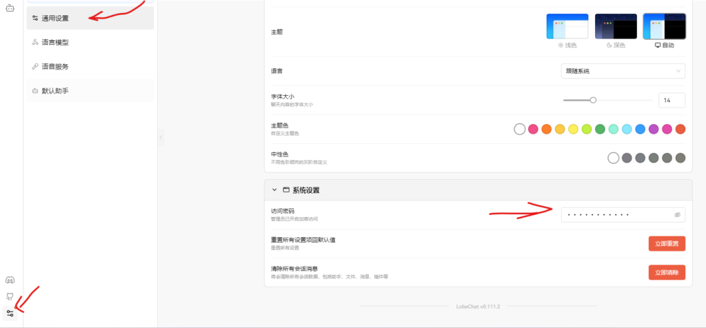Image resolution: width=706 pixels, height=328 pixels.
Task: Pick the dark green theme color swatch
Action: (x=600, y=129)
